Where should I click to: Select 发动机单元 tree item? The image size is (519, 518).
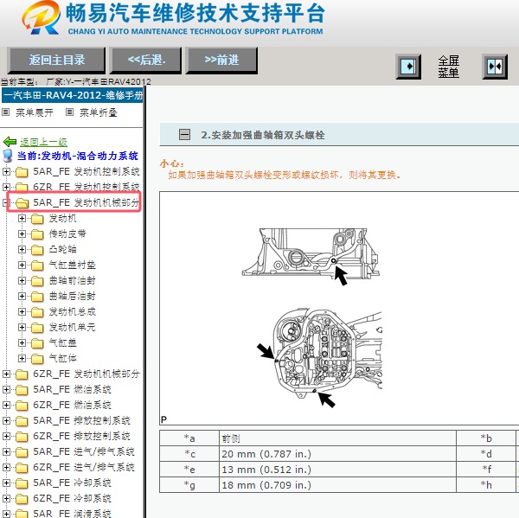tap(72, 328)
